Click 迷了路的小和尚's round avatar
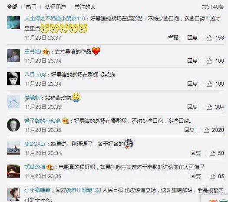Image resolution: width=228 pixels, height=202 pixels. click(13, 125)
